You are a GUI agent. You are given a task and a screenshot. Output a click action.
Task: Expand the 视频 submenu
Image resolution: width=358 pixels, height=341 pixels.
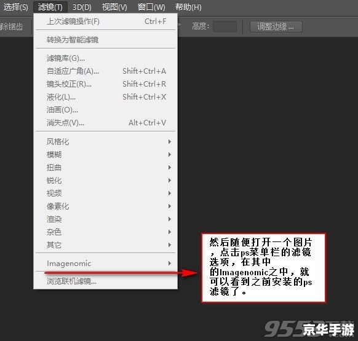pos(105,194)
